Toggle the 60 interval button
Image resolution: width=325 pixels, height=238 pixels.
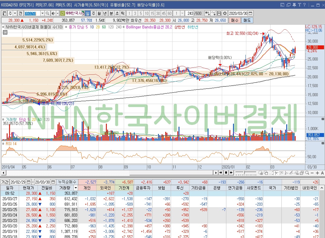click(169, 14)
